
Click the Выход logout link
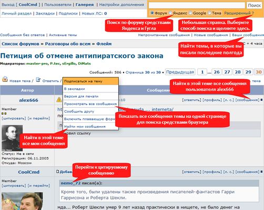point(8,5)
